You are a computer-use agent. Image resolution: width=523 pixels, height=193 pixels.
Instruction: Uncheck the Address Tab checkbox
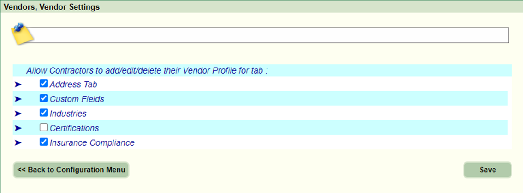point(44,84)
